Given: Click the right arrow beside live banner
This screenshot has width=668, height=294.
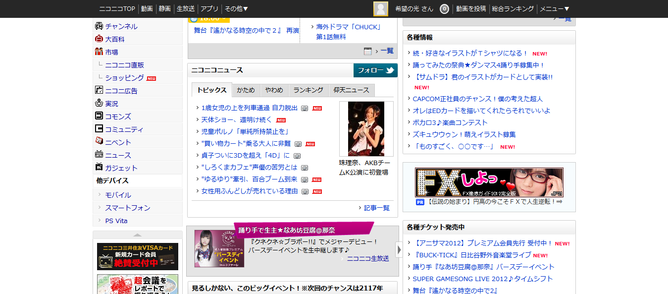Looking at the screenshot, I should (x=399, y=249).
